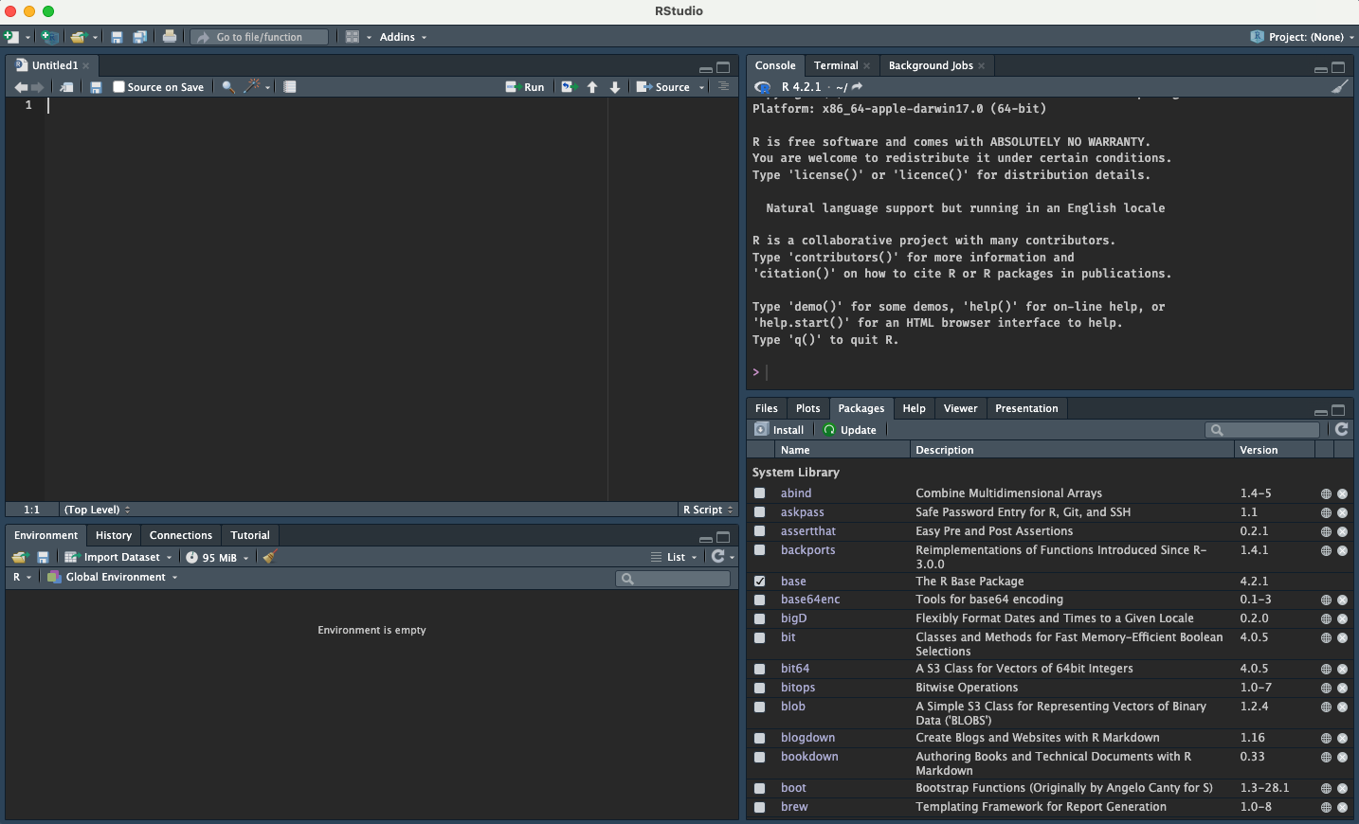Clear environment objects with broom icon
This screenshot has width=1359, height=824.
pos(270,557)
